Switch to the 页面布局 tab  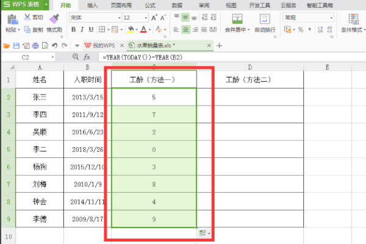(121, 5)
